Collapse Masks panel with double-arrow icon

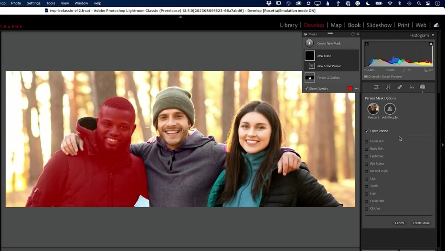tap(358, 34)
